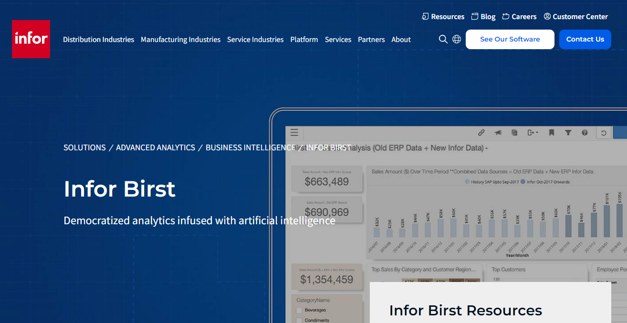Viewport: 627px width, 323px height.
Task: Open the dashboard hamburger menu
Action: tap(294, 133)
